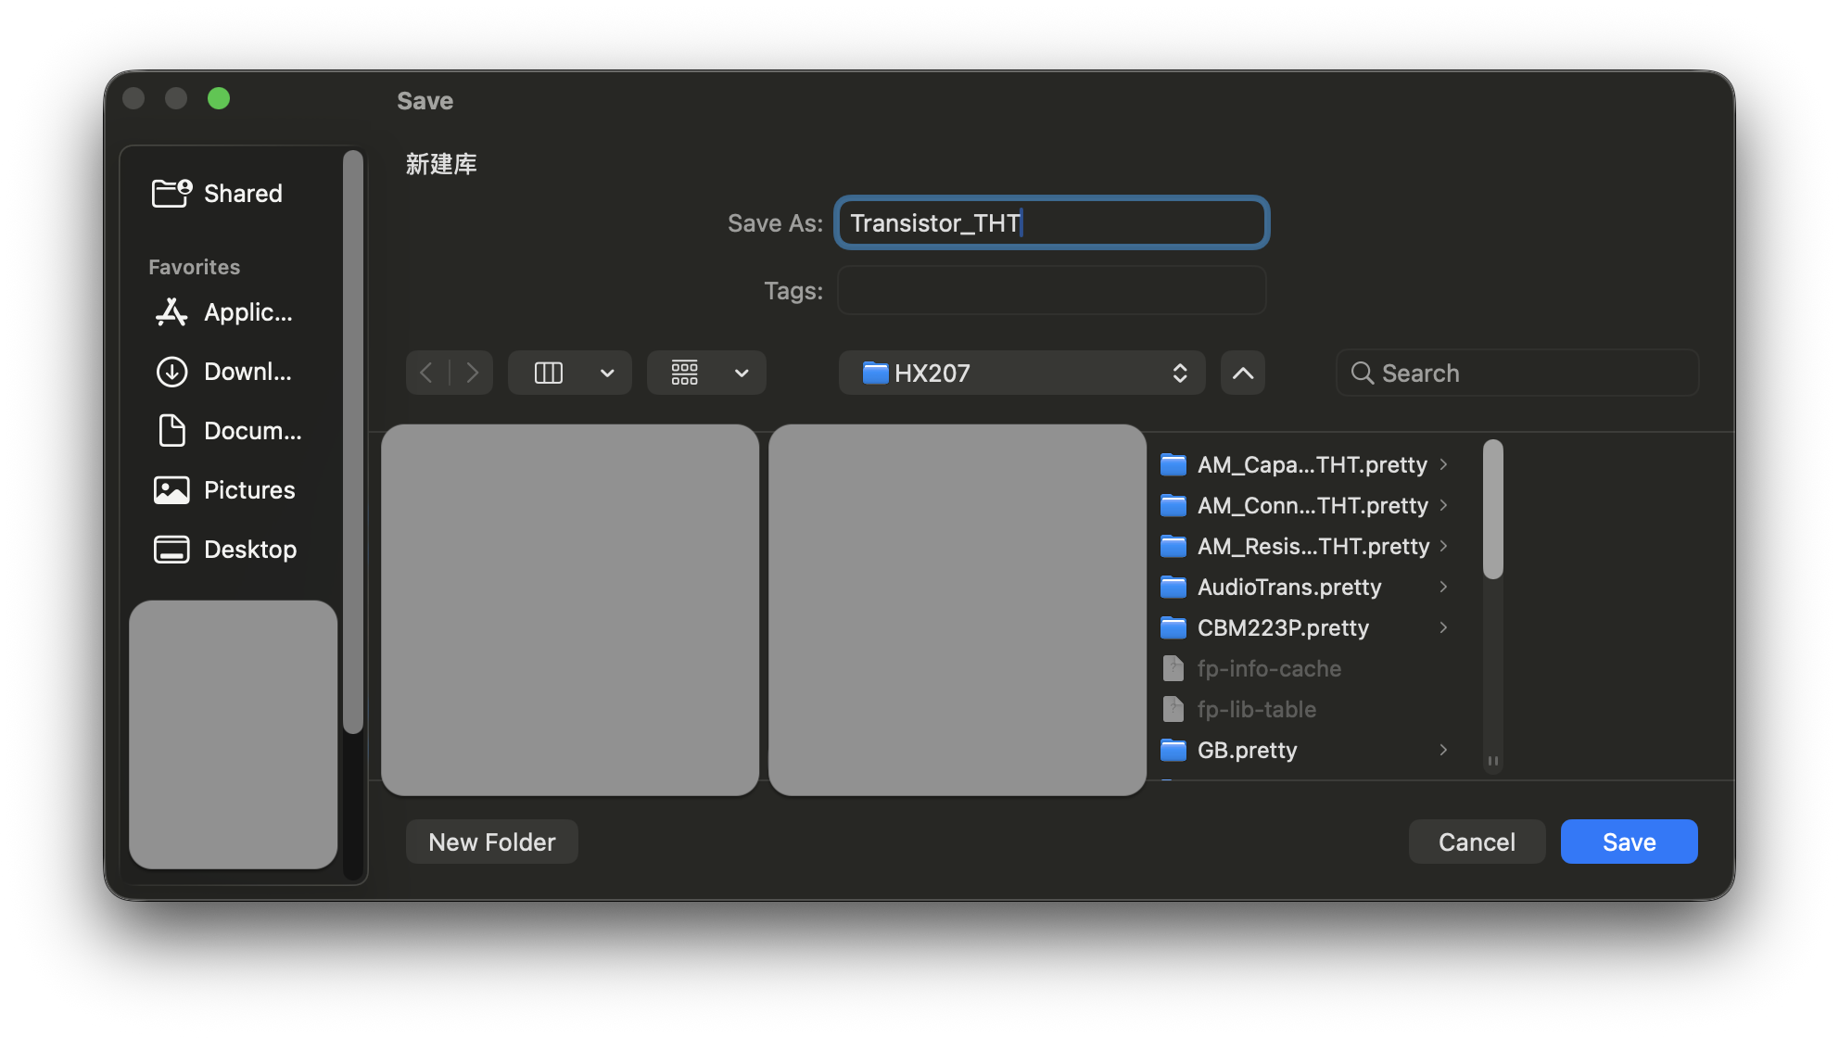This screenshot has height=1038, width=1839.
Task: Select the GB.pretty folder
Action: tap(1247, 750)
